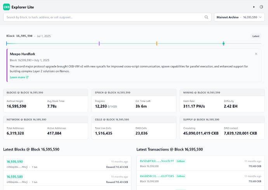Open transaction 0x68850c31...d32f71b5
The width and height of the screenshot is (268, 190).
(x=157, y=176)
